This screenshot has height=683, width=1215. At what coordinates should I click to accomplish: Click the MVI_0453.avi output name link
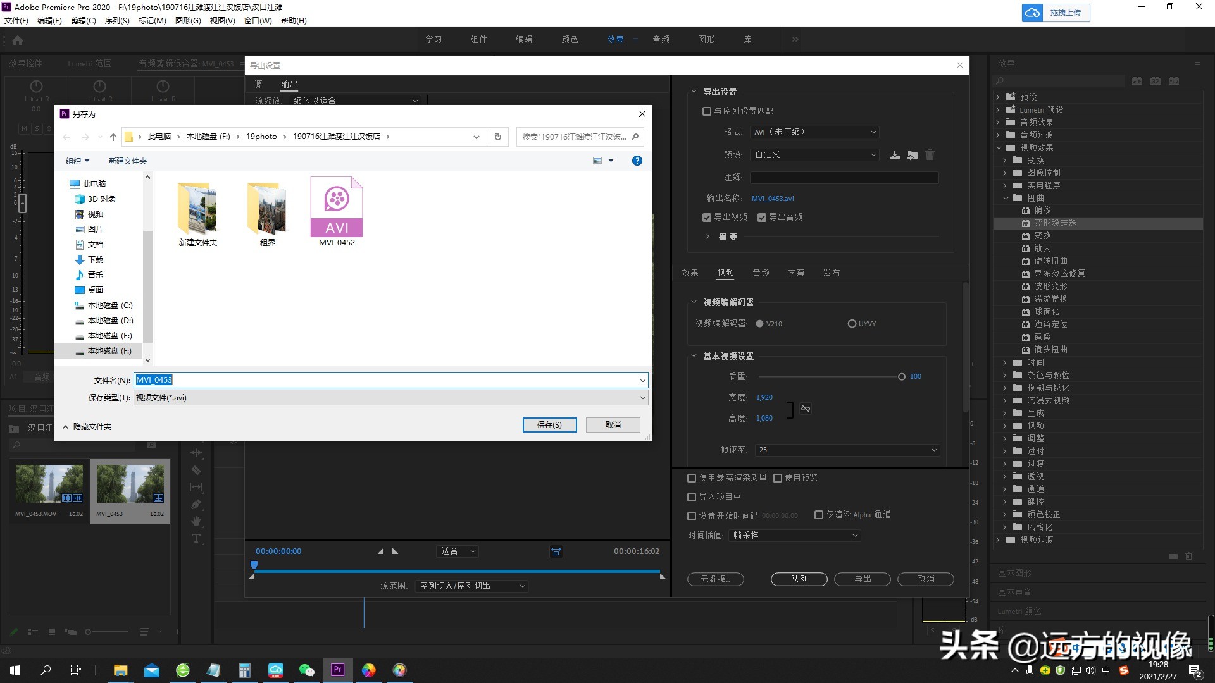coord(773,199)
